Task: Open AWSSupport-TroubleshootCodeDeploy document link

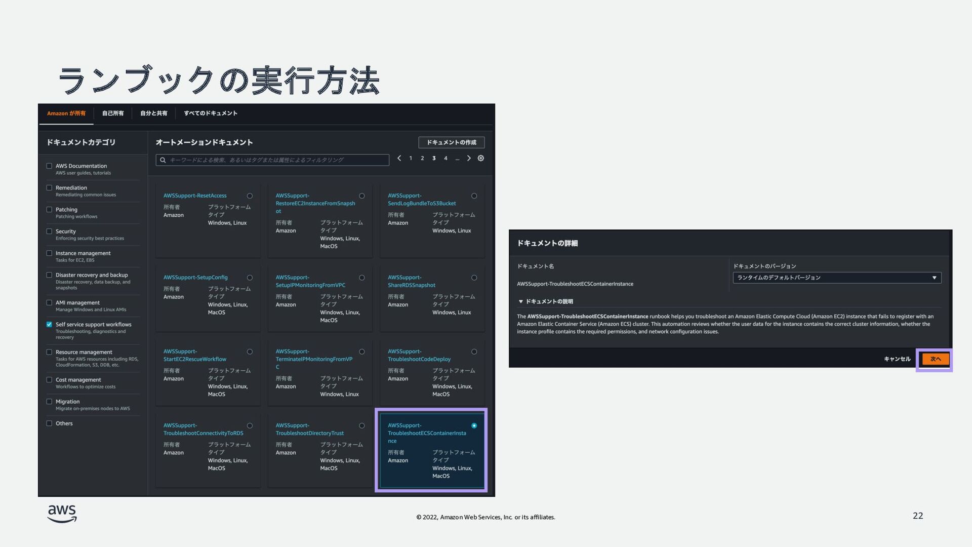Action: pos(419,355)
